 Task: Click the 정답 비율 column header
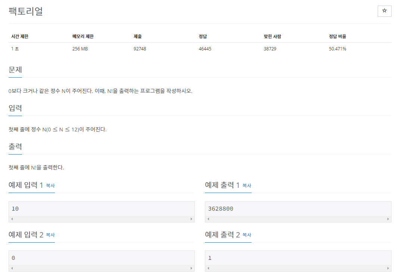point(337,37)
